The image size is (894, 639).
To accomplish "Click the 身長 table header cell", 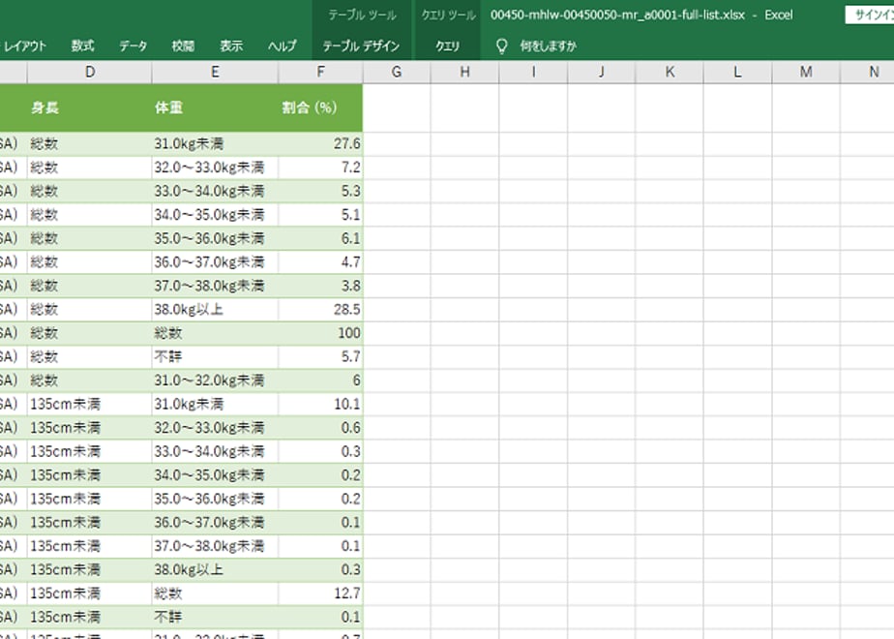I will (90, 107).
